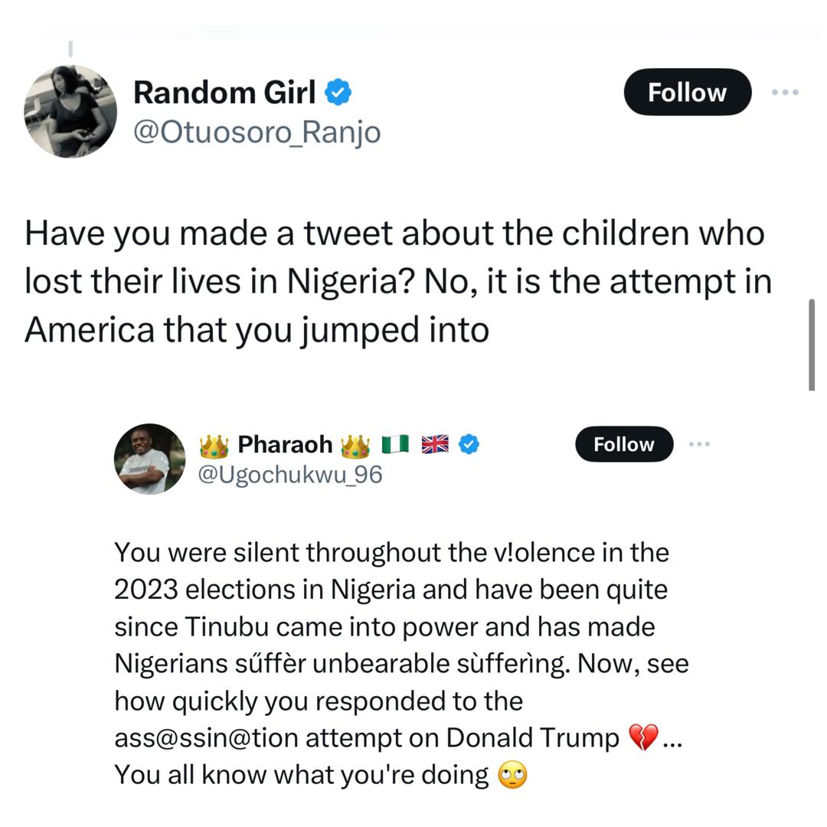The height and width of the screenshot is (827, 827).
Task: Click the crown emoji after Pharaoh
Action: [x=356, y=445]
